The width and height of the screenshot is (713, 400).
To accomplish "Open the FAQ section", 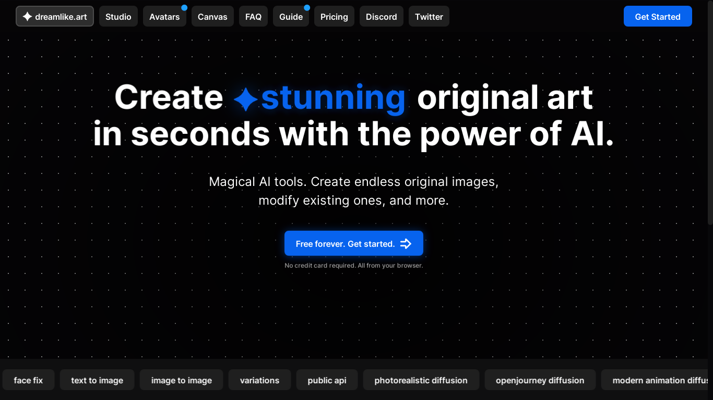I will pos(253,17).
